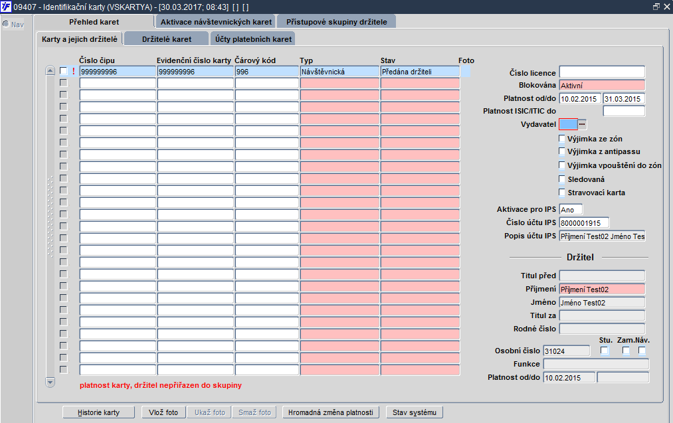Click the application logo icon in title bar
Screen dimensions: 673x423
(6, 7)
